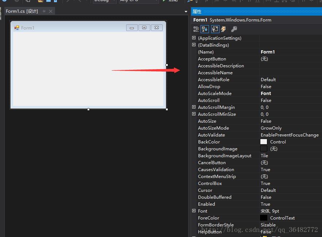Select AccessibleName property

point(215,73)
